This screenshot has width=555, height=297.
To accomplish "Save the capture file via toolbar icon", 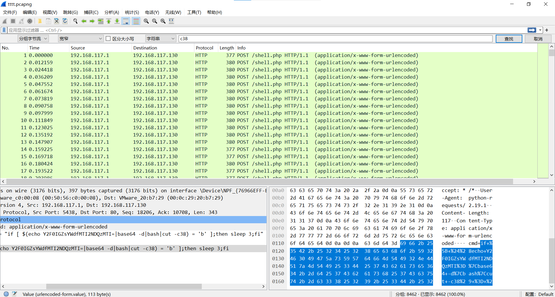I will [48, 21].
